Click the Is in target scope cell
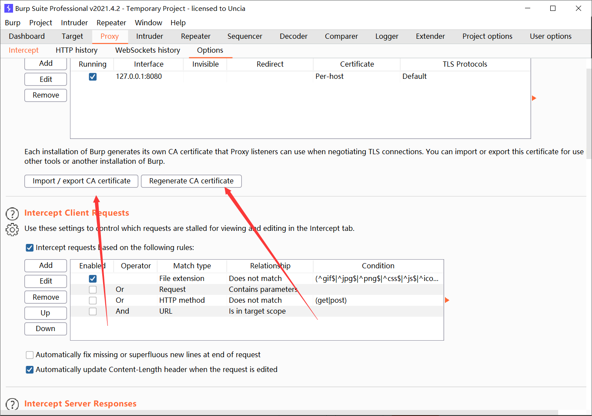Image resolution: width=592 pixels, height=416 pixels. click(270, 311)
